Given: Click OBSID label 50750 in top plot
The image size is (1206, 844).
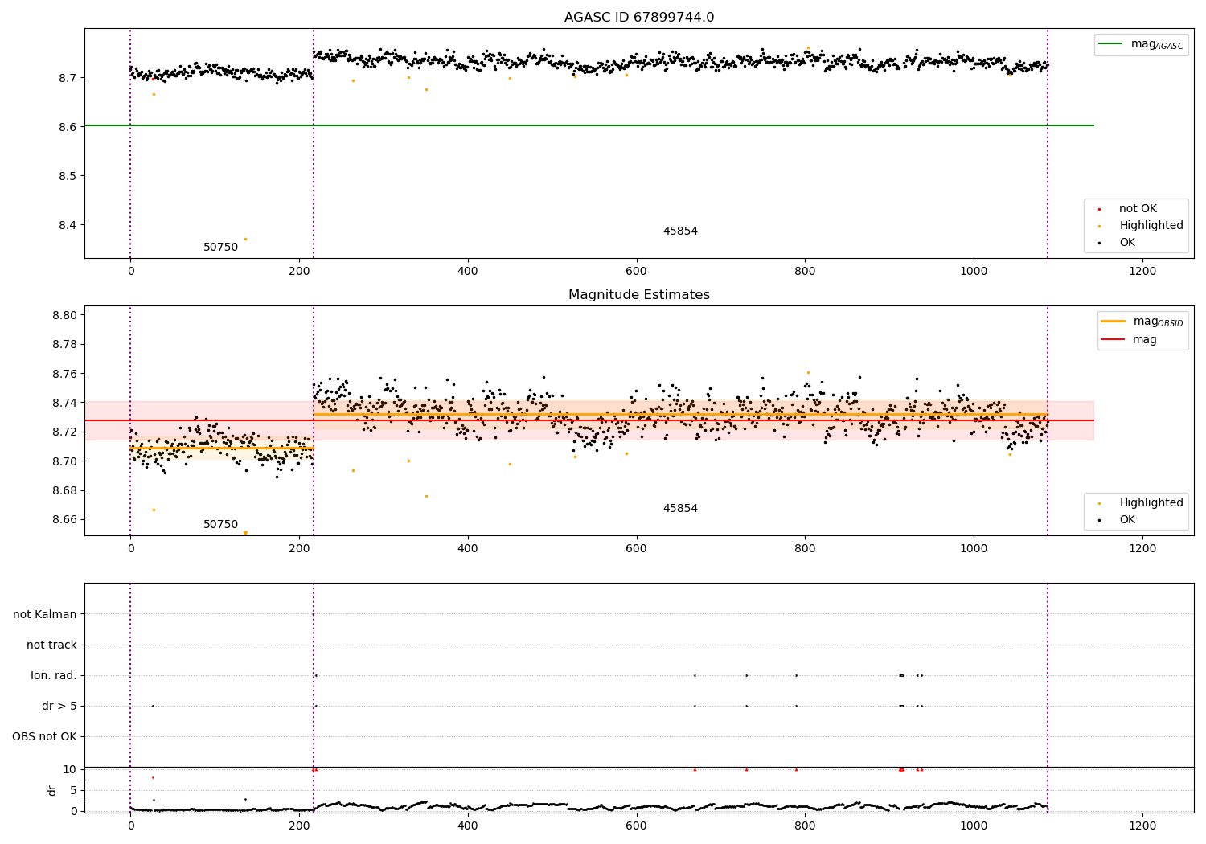Looking at the screenshot, I should pos(220,248).
